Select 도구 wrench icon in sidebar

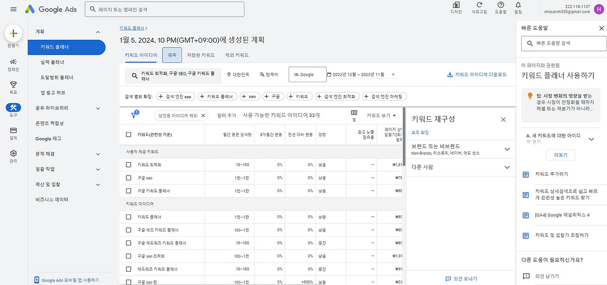[x=13, y=107]
